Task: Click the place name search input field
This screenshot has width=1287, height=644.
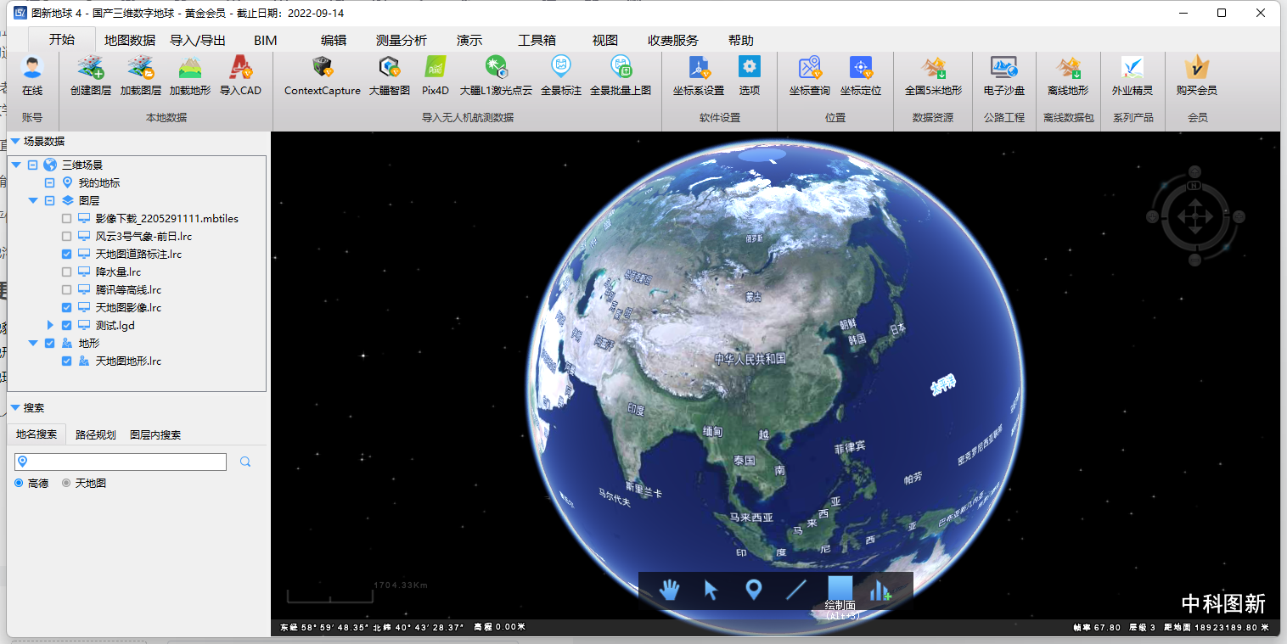Action: click(x=121, y=462)
